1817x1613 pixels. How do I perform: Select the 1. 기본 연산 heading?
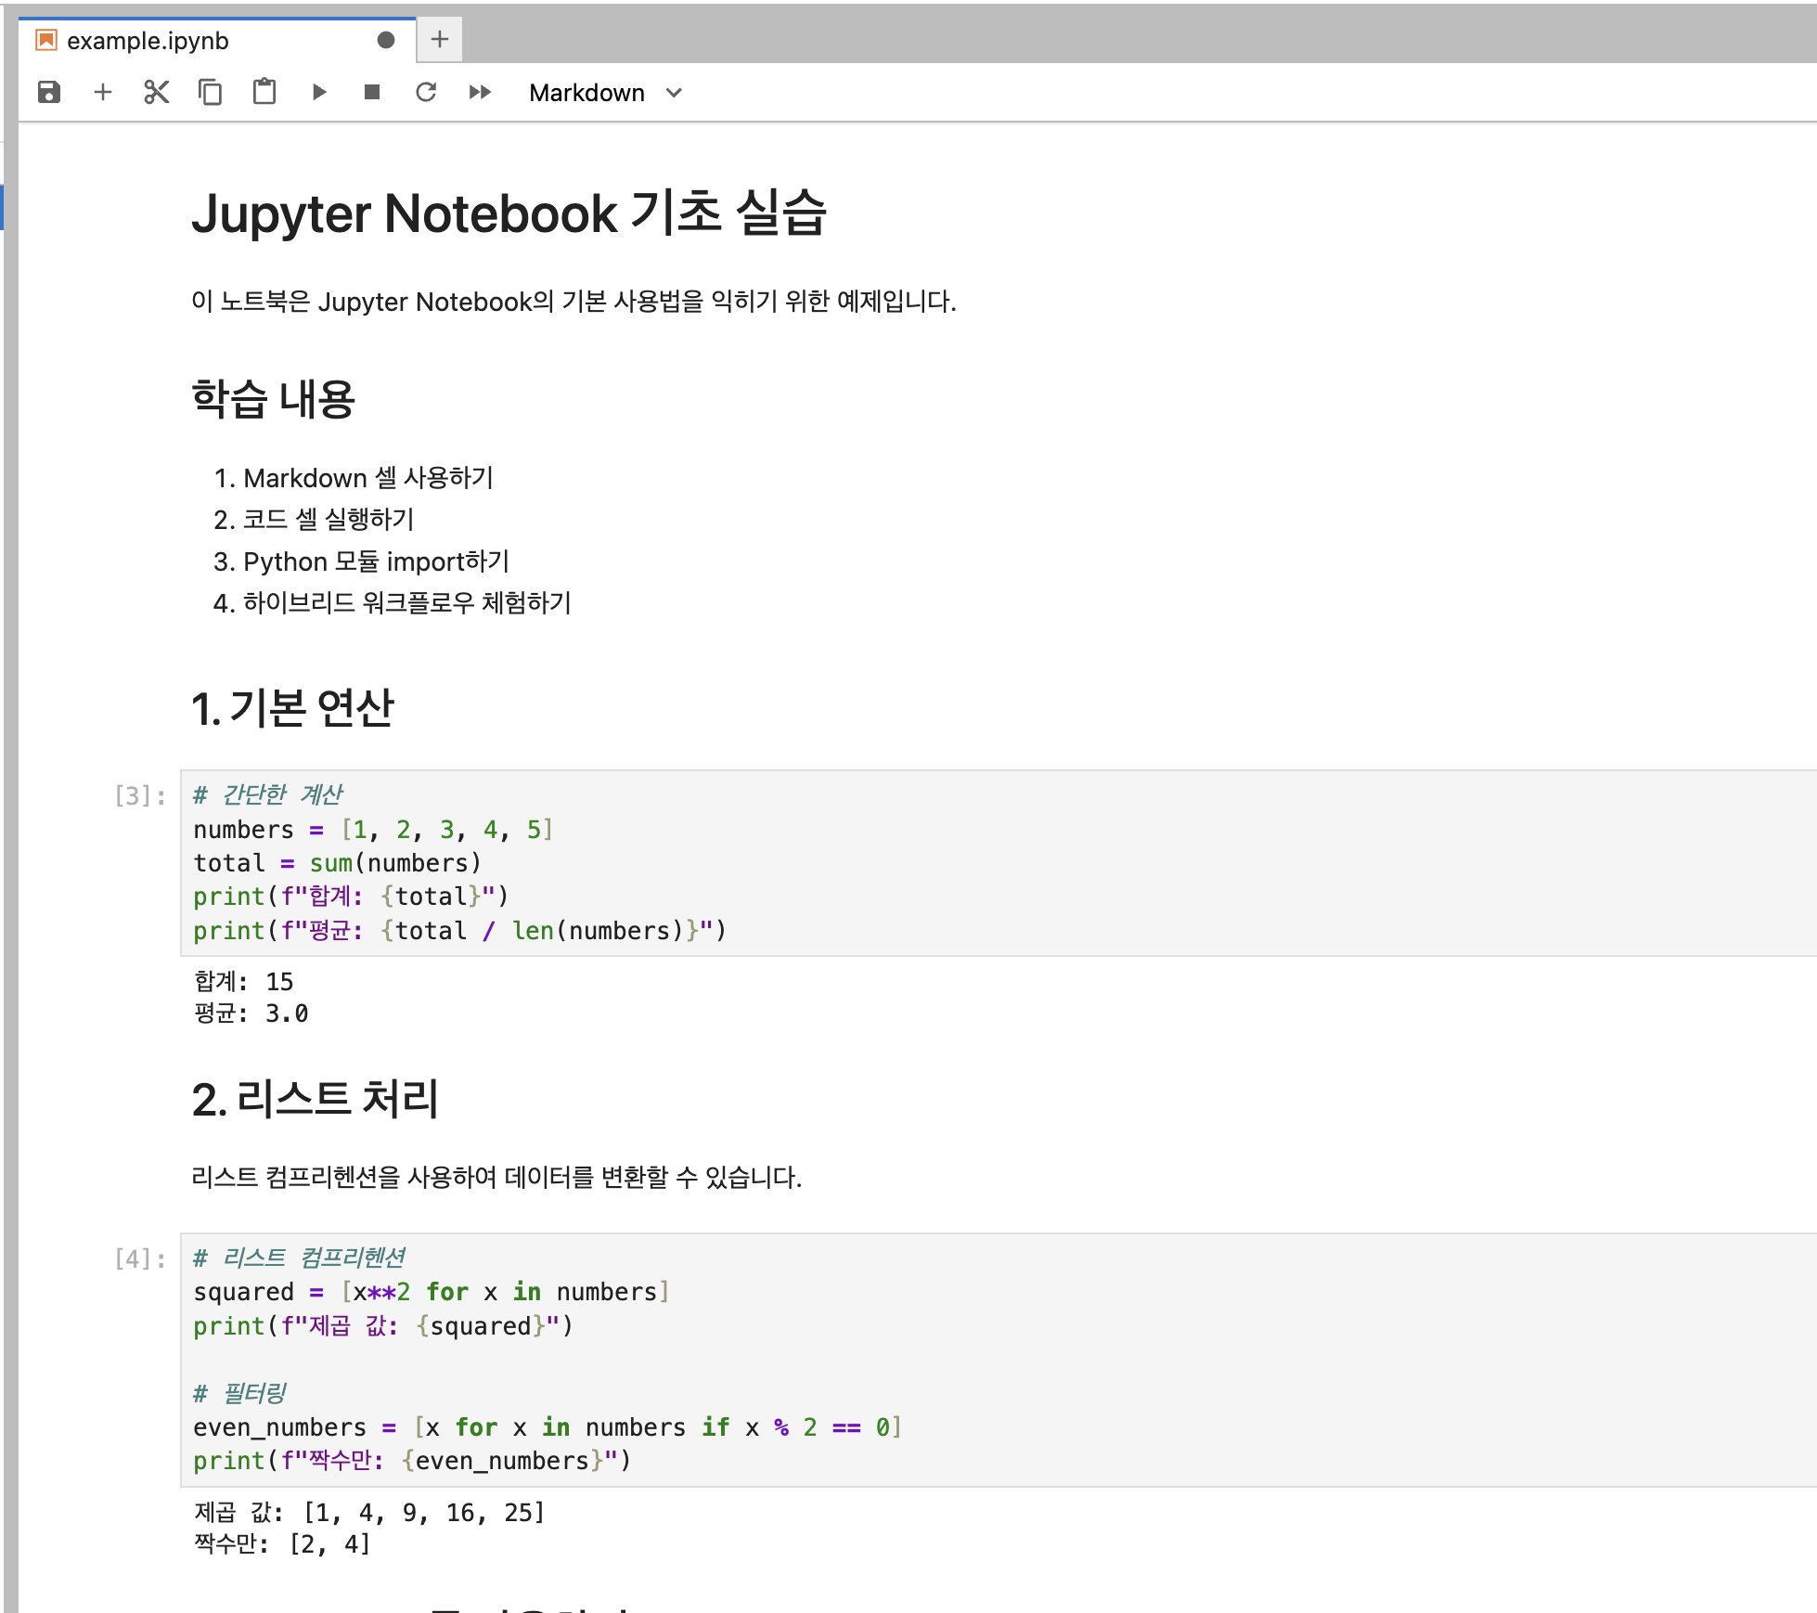coord(293,708)
